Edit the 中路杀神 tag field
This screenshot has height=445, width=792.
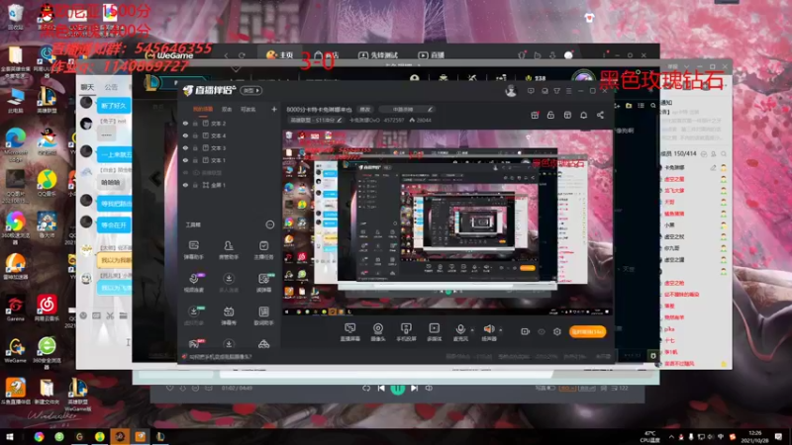(407, 109)
